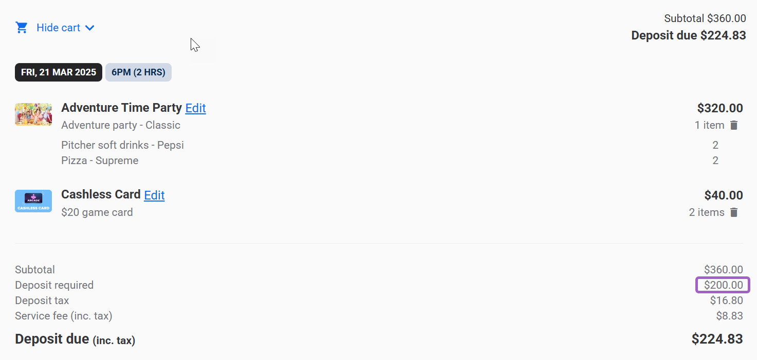Click the Service fee (inc. tax) row
The image size is (757, 360).
tap(379, 316)
